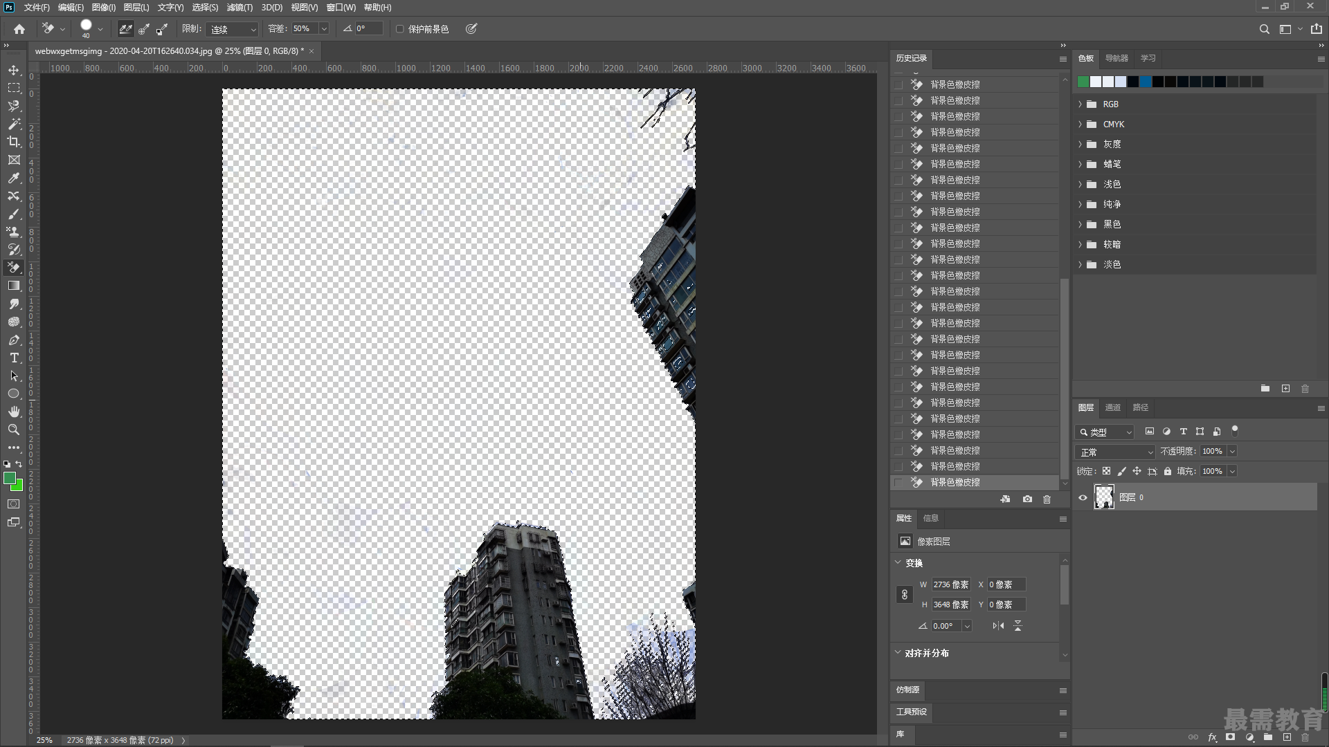This screenshot has height=747, width=1329.
Task: Open the 文件(F) menu
Action: click(37, 7)
